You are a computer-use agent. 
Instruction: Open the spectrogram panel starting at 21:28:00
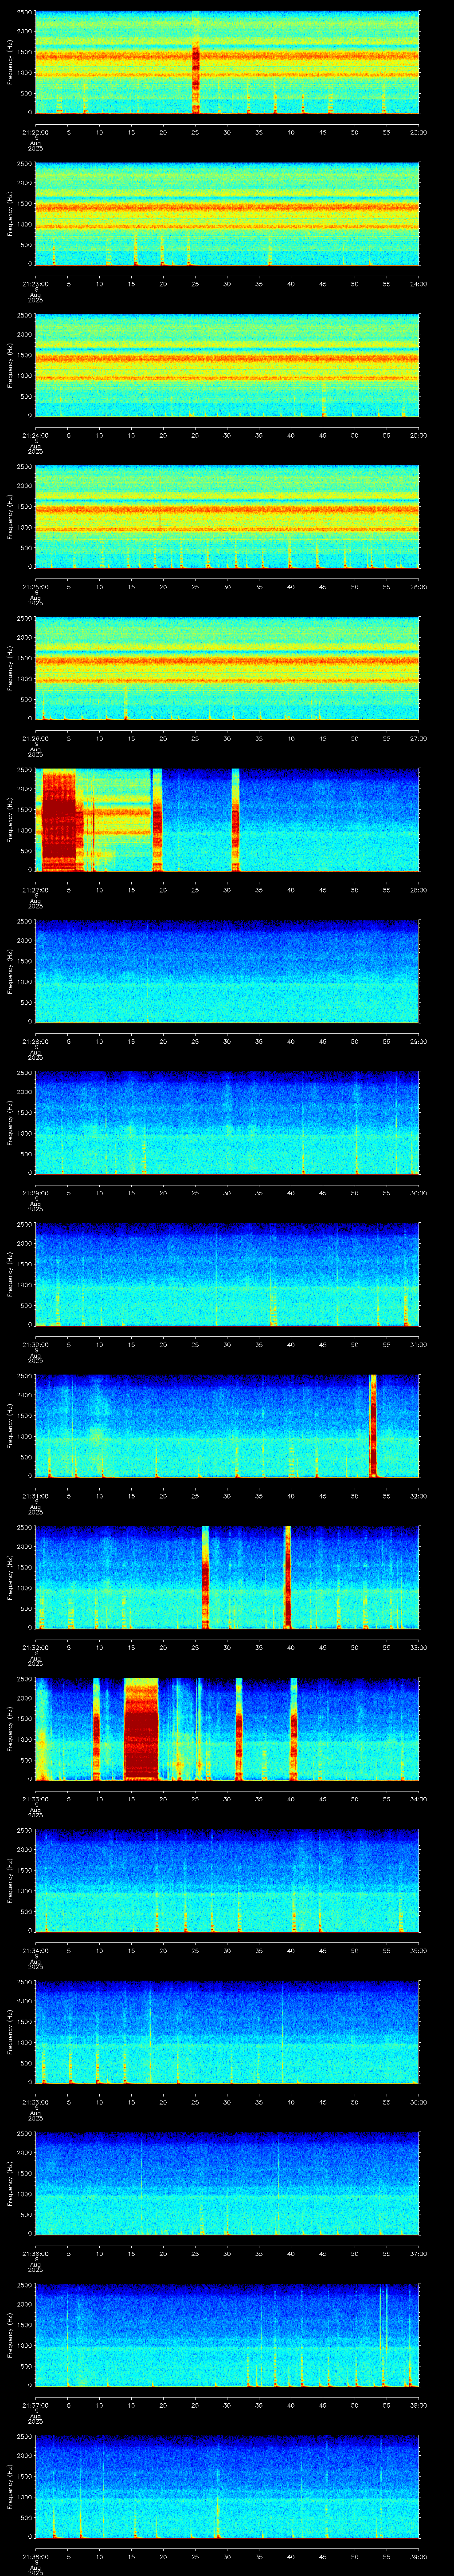pyautogui.click(x=227, y=971)
